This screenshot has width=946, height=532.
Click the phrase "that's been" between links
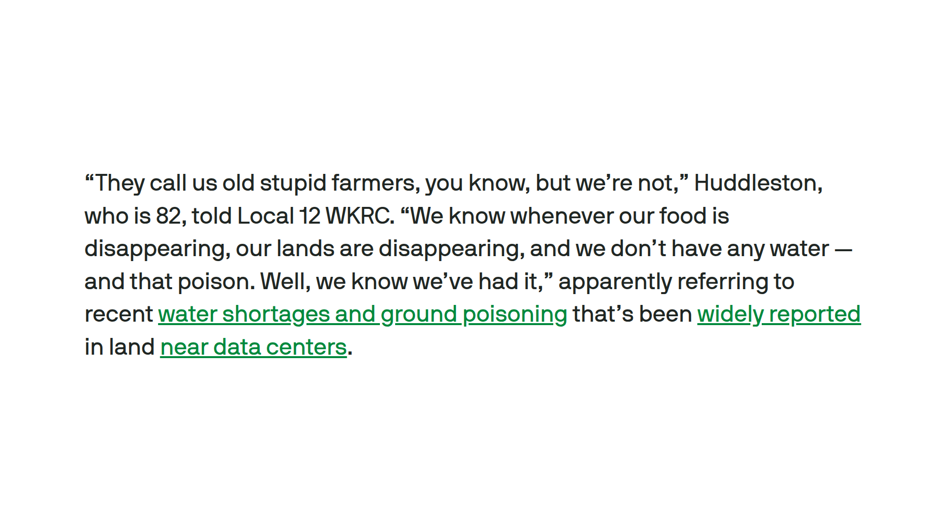click(632, 314)
